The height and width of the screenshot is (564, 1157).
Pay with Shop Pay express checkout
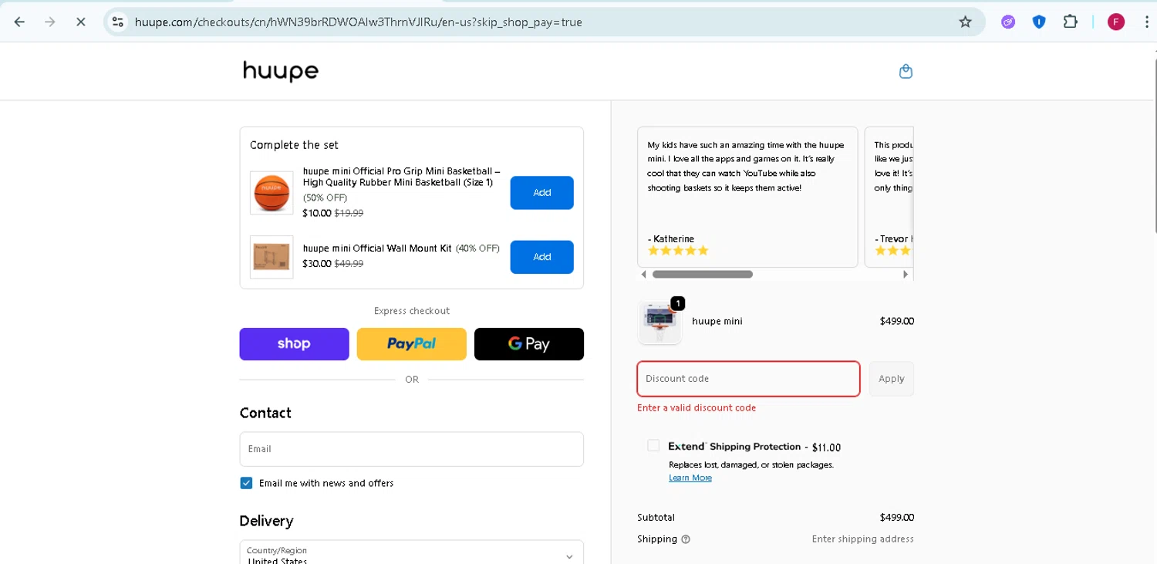click(x=294, y=344)
